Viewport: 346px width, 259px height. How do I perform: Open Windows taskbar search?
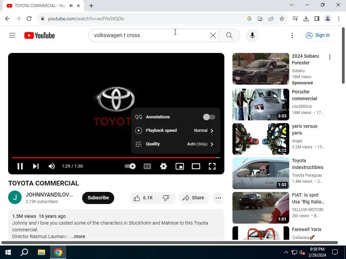pos(24,252)
